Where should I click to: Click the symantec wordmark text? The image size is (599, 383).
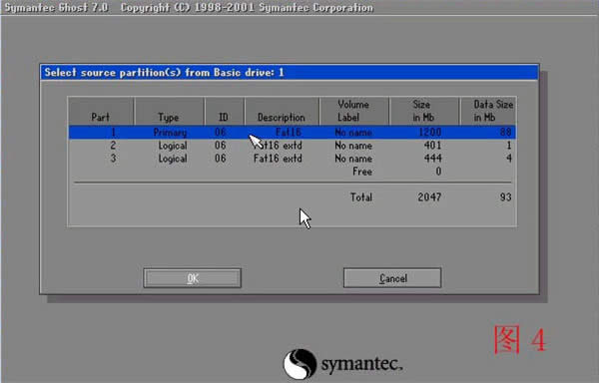(x=361, y=364)
